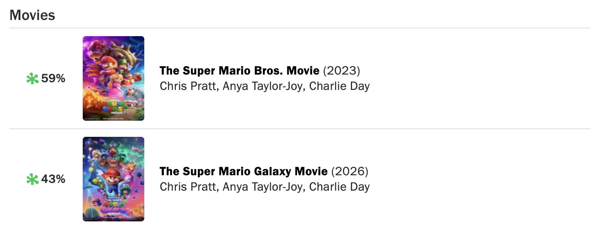Viewport: 611px width, 226px height.
Task: Click the divider line below the Movies heading
Action: click(299, 28)
